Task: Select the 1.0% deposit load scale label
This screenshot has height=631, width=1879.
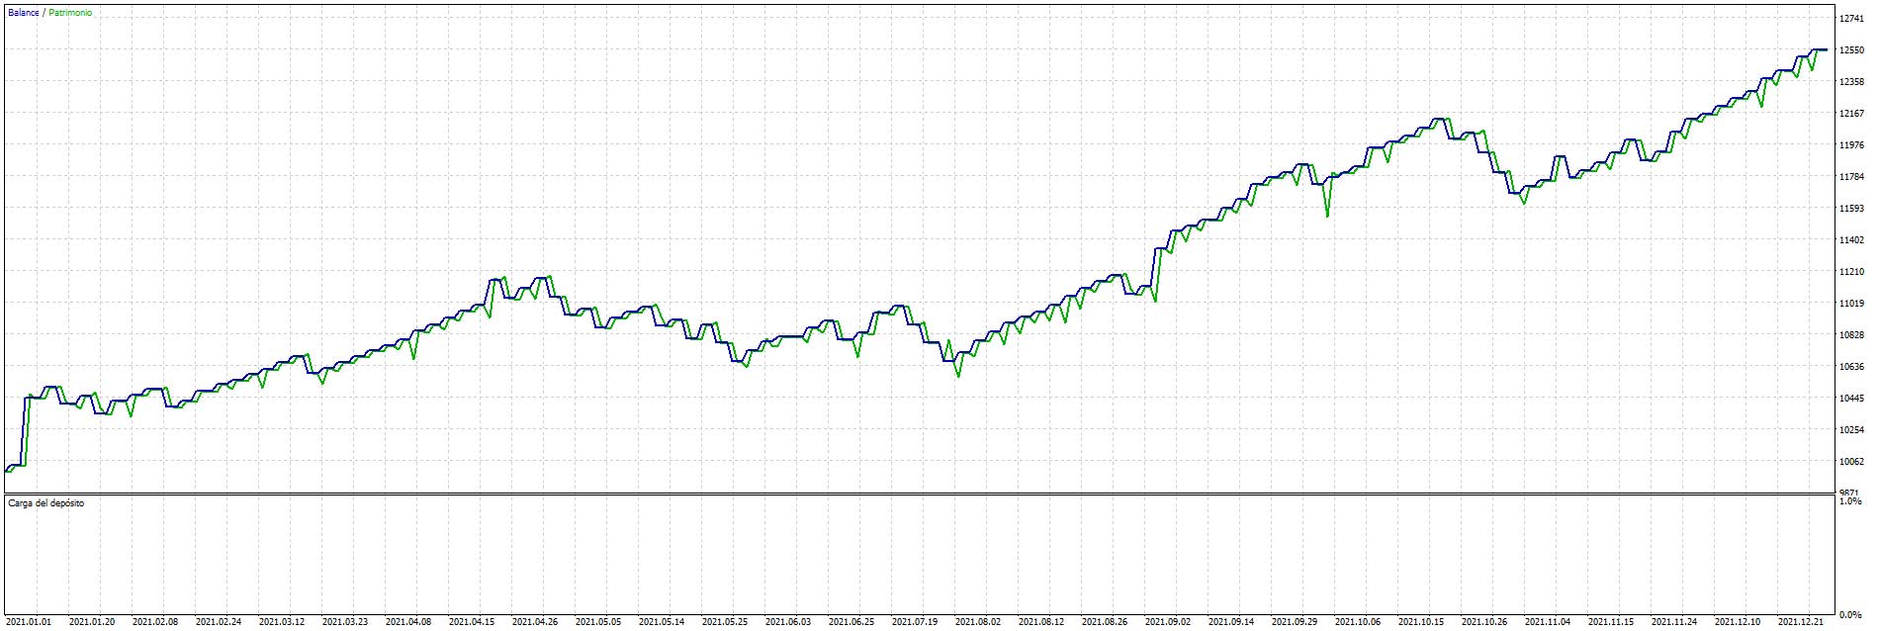Action: [x=1850, y=502]
